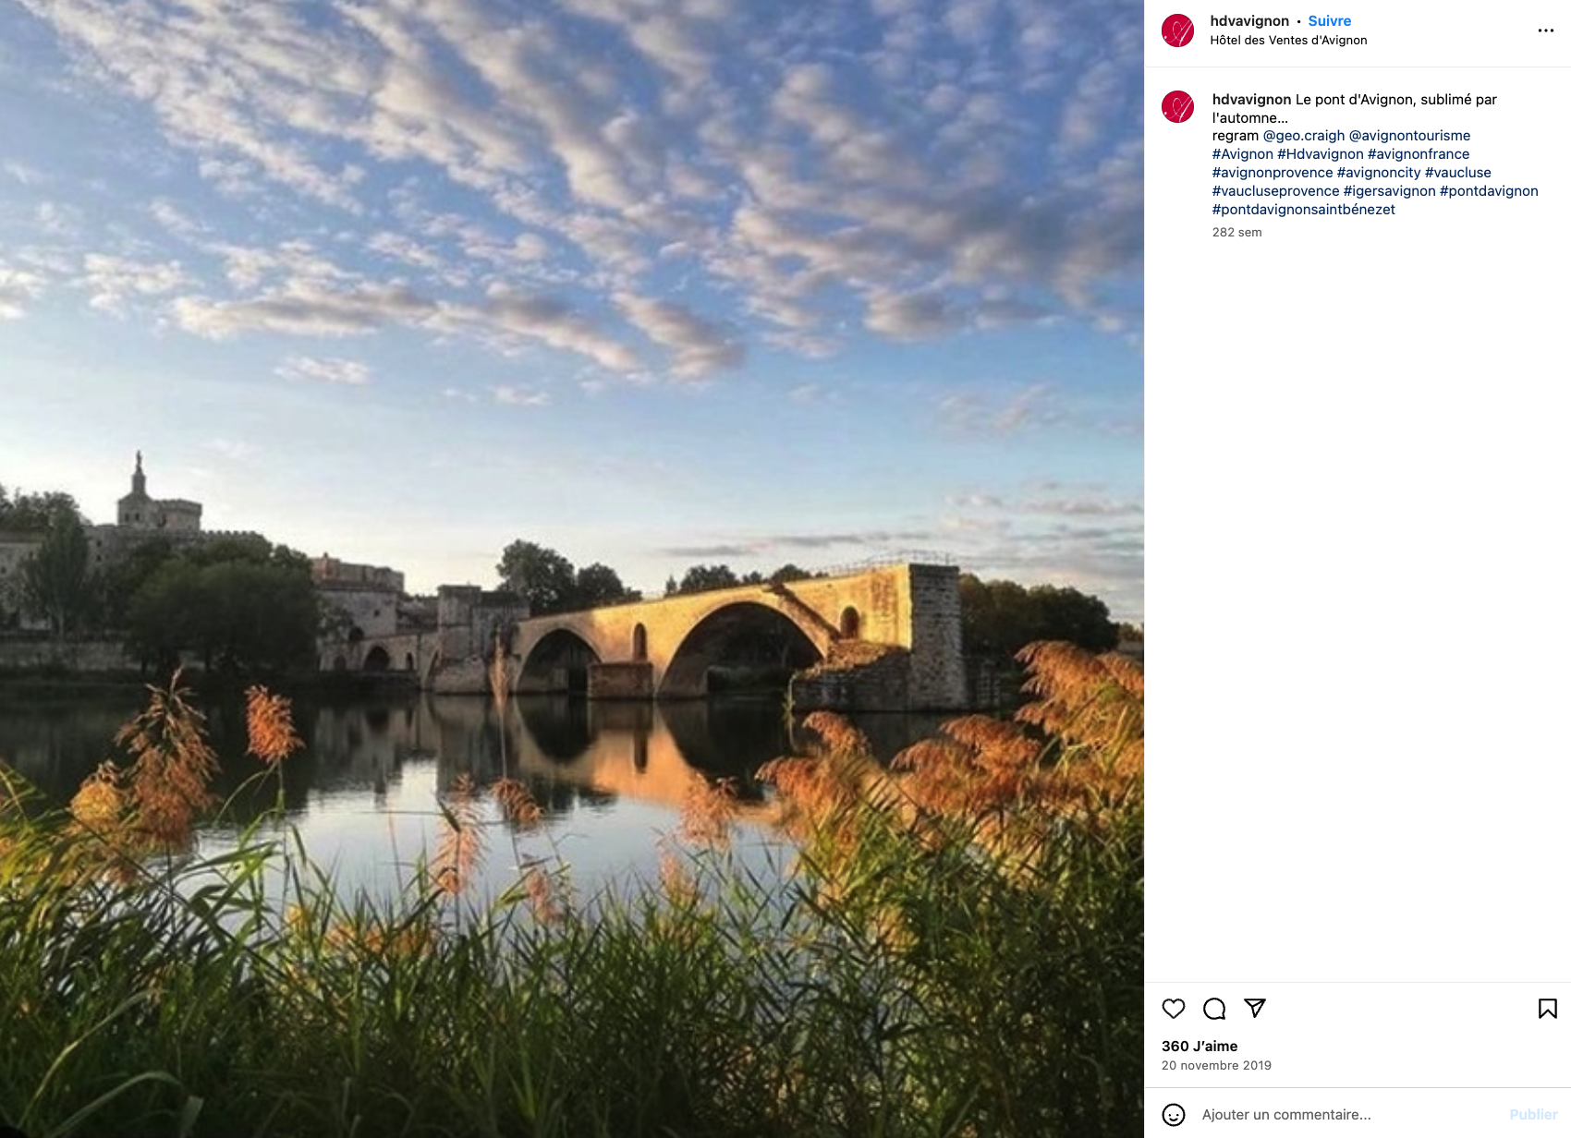Open the #pontdavignon hashtag
1571x1138 pixels.
click(x=1489, y=191)
